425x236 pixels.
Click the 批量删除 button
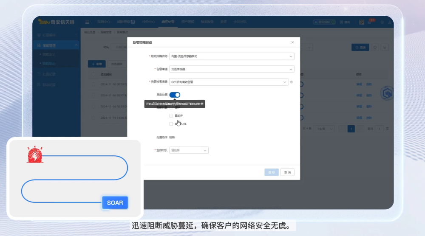point(117,64)
